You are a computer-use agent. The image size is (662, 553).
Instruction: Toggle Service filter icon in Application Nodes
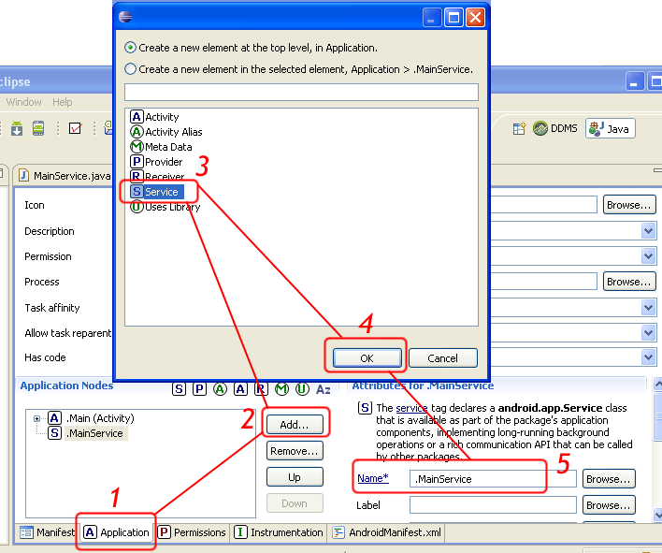click(x=179, y=389)
